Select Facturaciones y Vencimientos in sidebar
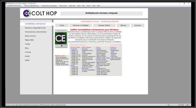 [36, 32]
